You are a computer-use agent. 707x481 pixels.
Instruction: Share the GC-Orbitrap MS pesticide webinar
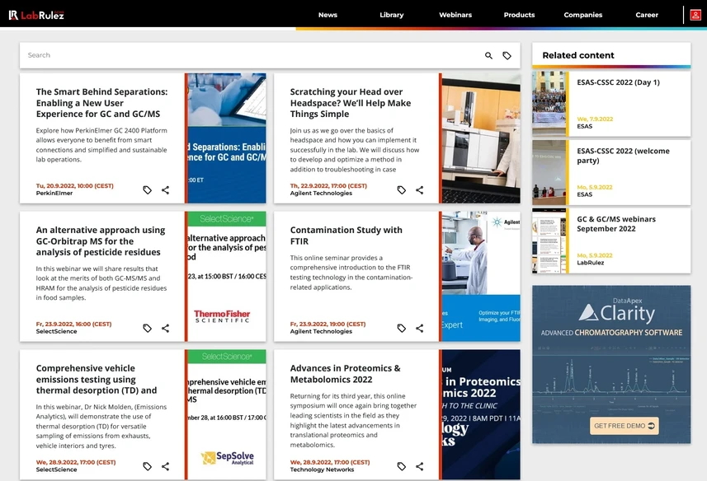tap(166, 328)
